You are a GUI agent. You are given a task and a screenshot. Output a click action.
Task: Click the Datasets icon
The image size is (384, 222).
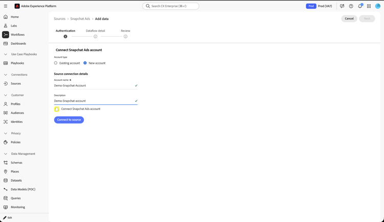click(x=6, y=181)
